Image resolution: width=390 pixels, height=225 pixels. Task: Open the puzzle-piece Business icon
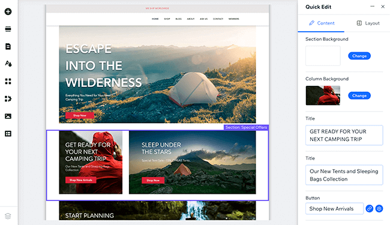[8, 99]
